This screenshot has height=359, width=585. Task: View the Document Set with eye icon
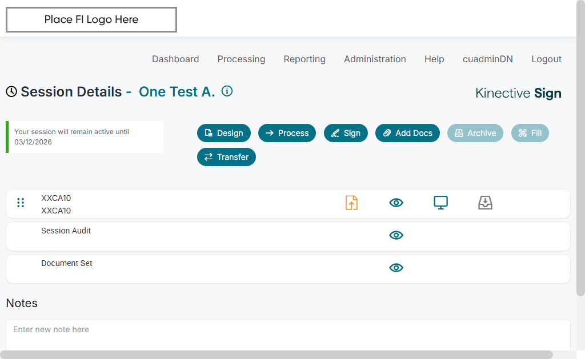pyautogui.click(x=396, y=268)
